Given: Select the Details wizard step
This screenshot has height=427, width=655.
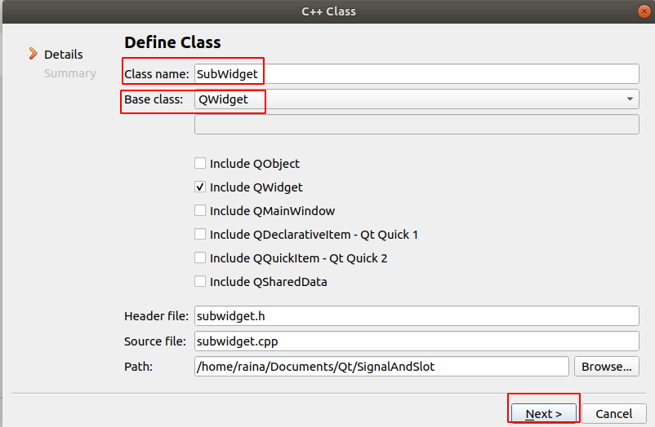Looking at the screenshot, I should pyautogui.click(x=64, y=55).
